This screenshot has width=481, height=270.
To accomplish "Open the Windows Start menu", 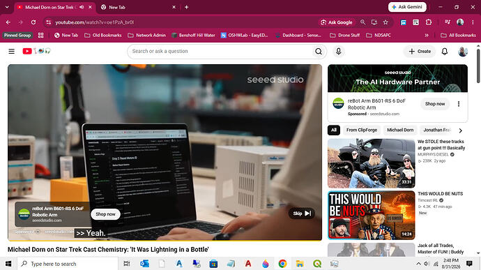I will tap(8, 264).
